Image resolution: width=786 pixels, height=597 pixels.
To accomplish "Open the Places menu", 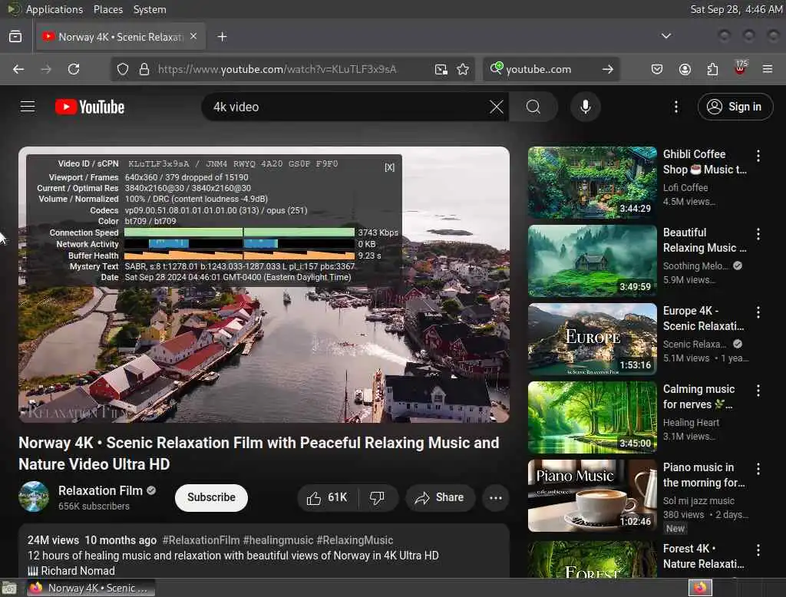I will (108, 9).
